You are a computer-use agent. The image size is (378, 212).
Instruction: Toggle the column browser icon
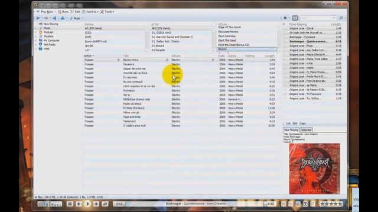(x=295, y=18)
